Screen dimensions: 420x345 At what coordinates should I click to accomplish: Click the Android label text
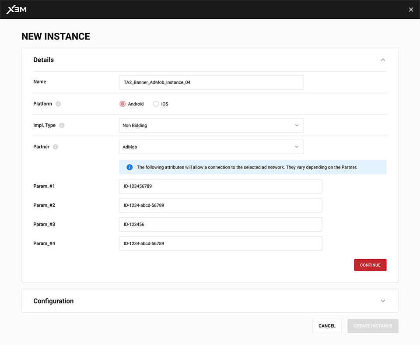(136, 104)
